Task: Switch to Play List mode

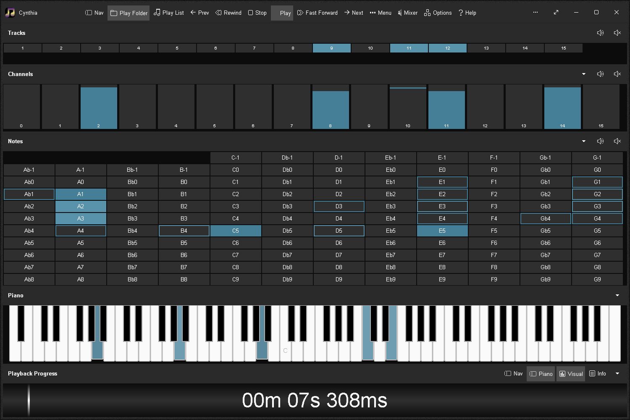Action: pyautogui.click(x=169, y=13)
